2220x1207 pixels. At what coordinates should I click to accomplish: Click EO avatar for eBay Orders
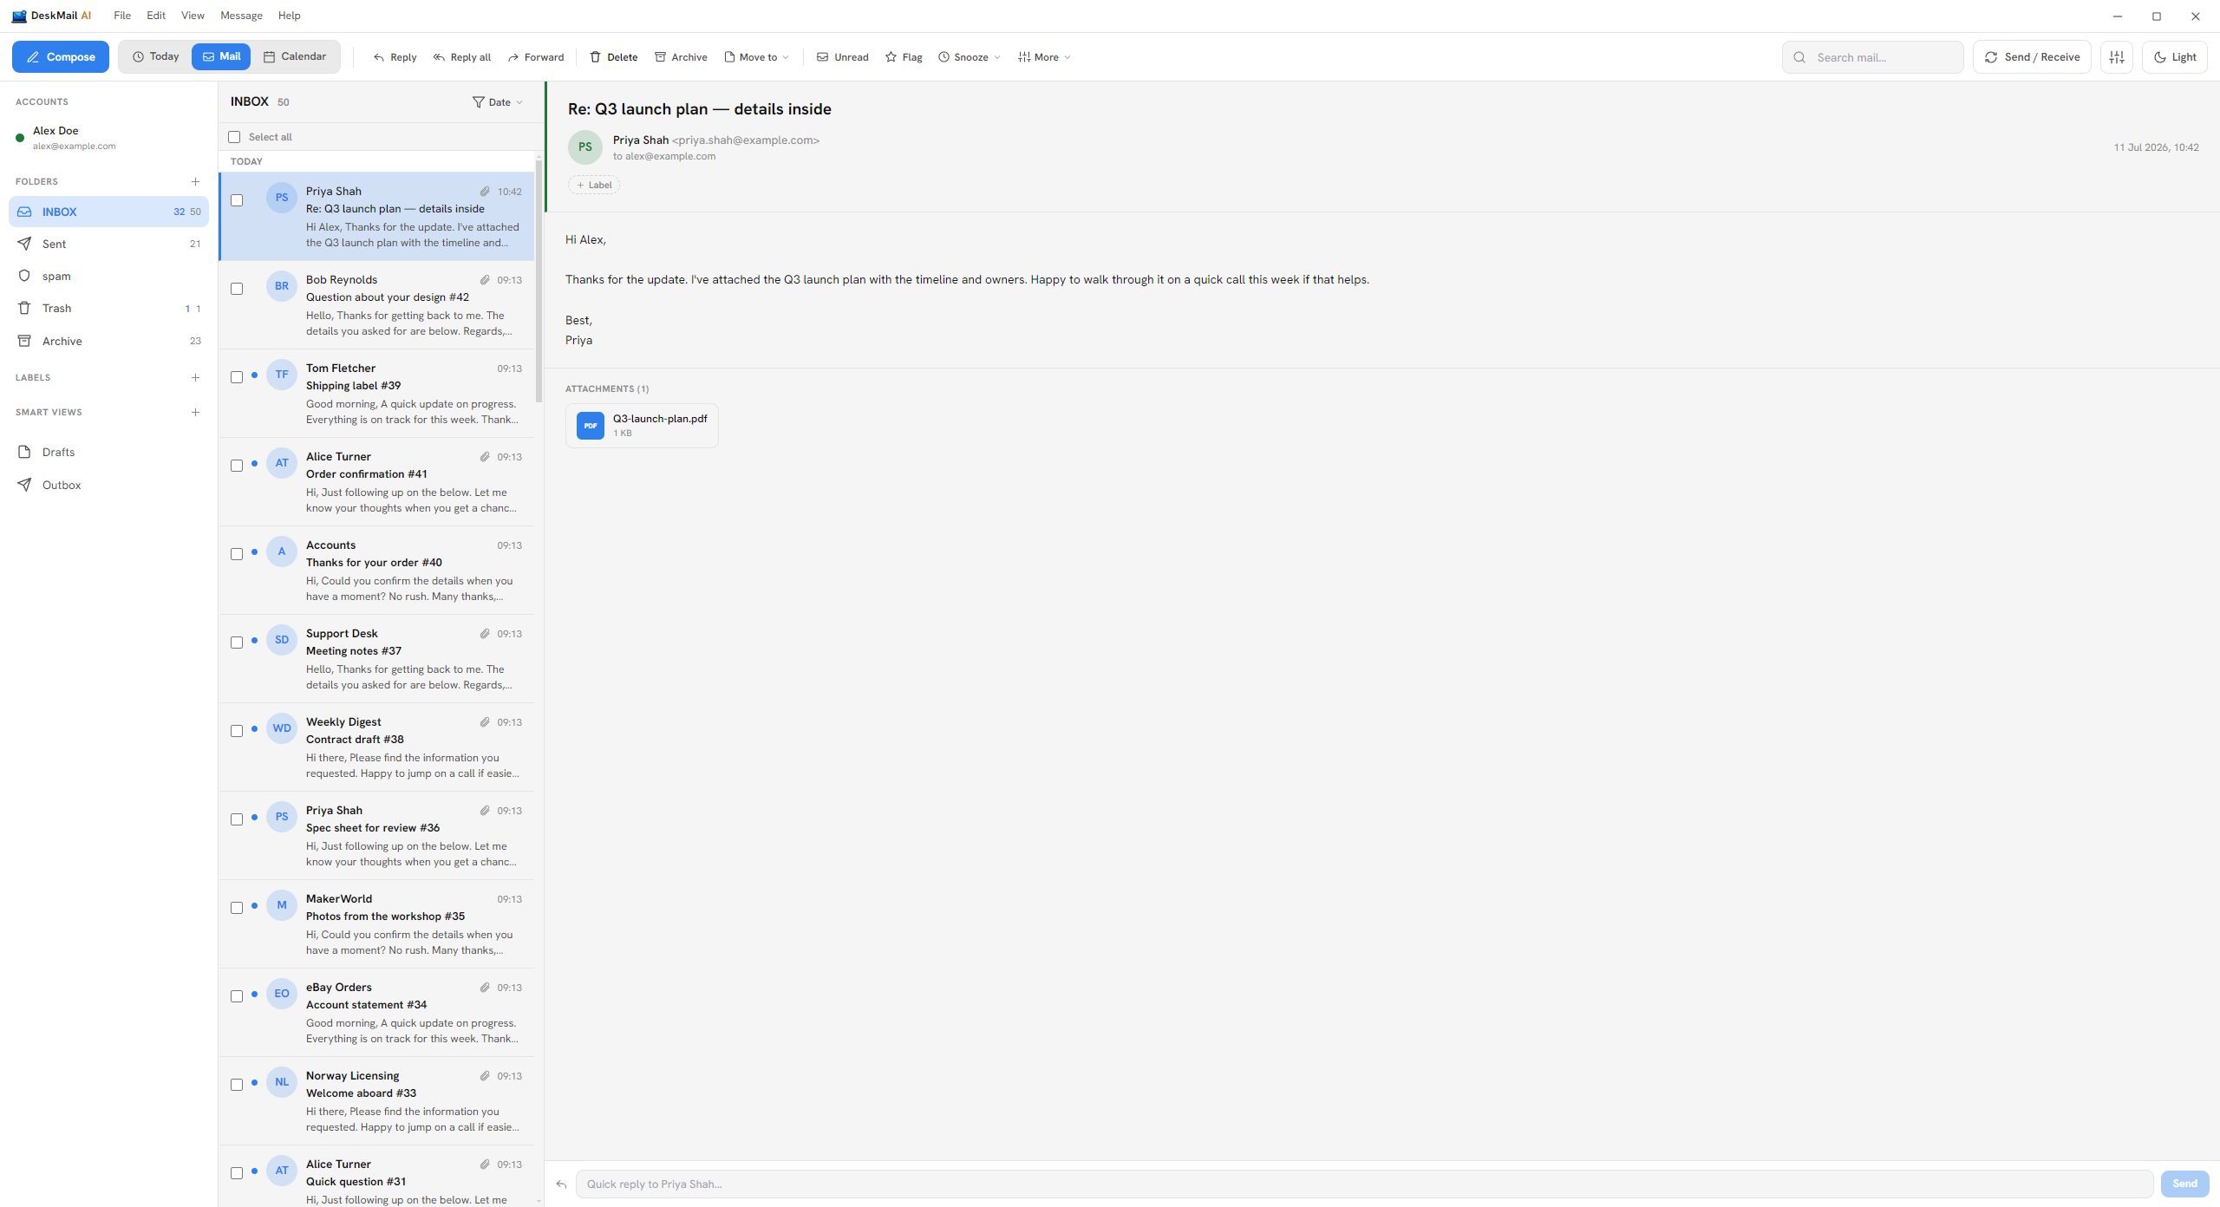282,994
